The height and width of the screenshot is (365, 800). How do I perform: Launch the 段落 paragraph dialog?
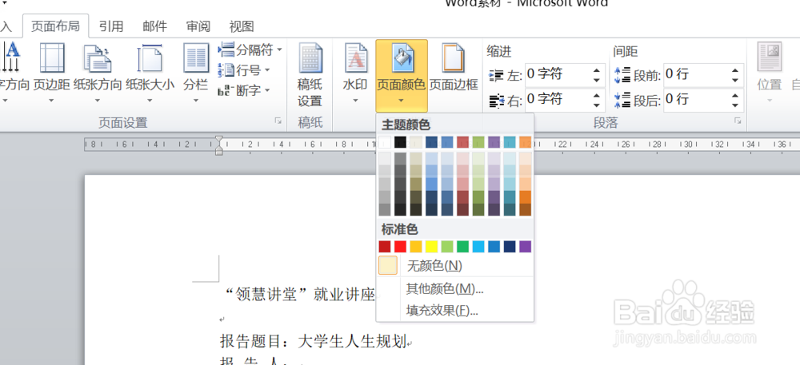(738, 121)
